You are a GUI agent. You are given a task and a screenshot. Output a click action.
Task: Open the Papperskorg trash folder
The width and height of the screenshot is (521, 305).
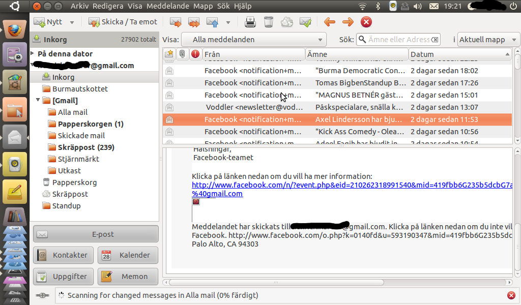tap(69, 182)
